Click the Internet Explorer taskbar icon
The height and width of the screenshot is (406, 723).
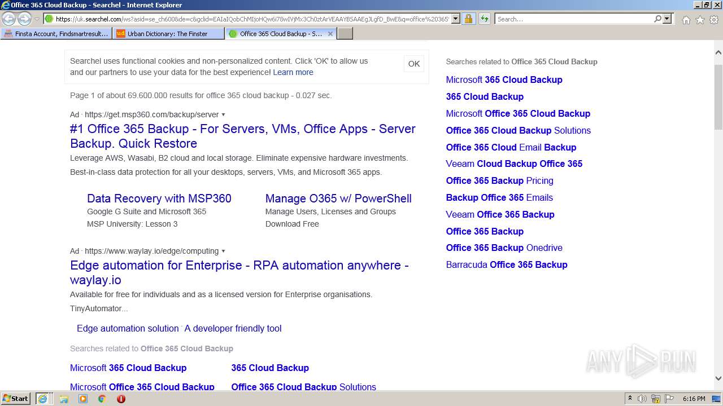click(x=42, y=399)
